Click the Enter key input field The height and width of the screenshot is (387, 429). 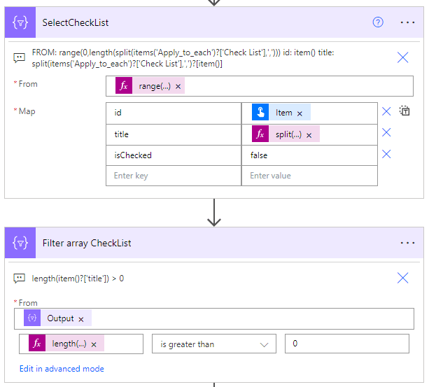pyautogui.click(x=173, y=176)
